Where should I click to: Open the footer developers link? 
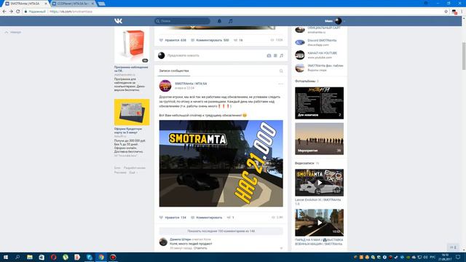point(134,168)
